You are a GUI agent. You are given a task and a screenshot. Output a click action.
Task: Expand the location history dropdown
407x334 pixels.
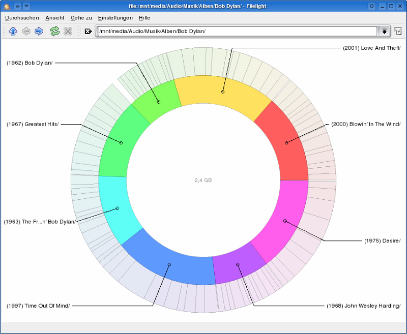pyautogui.click(x=384, y=32)
